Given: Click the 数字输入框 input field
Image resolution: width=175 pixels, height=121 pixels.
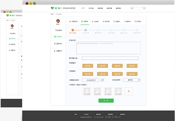Looking at the screenshot, I should tap(110, 58).
